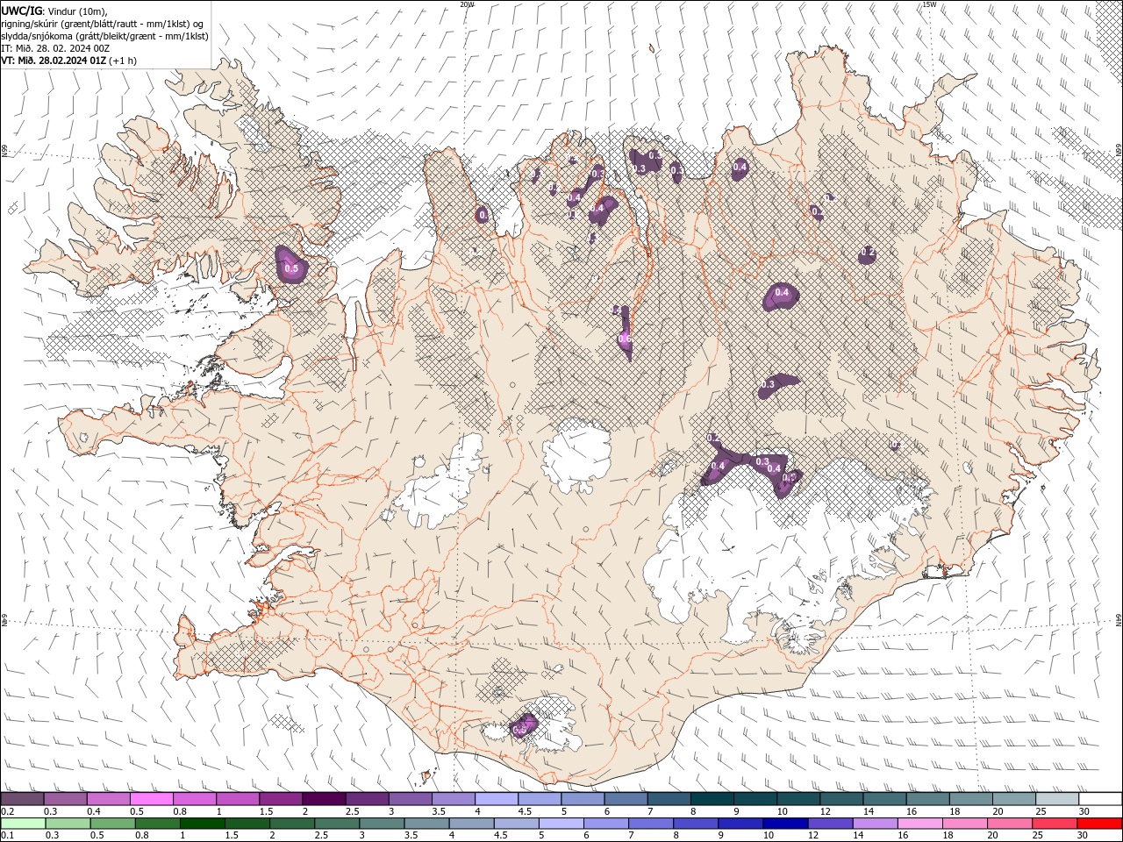Pick the violet 12 swatch in rain scale
This screenshot has width=1123, height=842.
tap(829, 824)
